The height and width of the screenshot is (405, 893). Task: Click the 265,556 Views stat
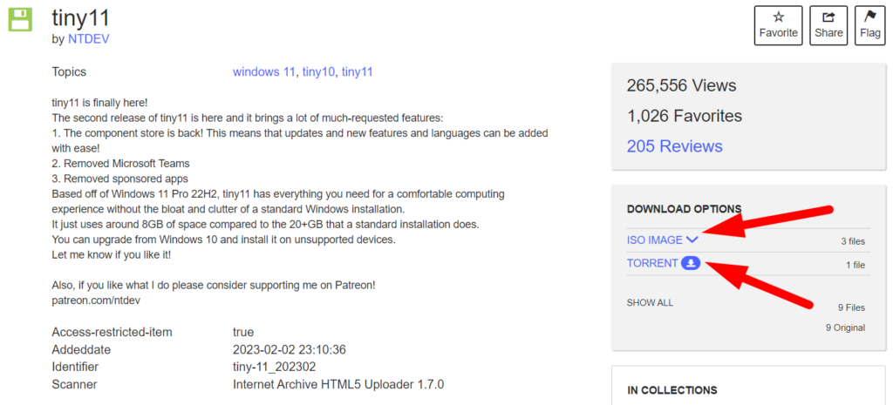pos(681,85)
